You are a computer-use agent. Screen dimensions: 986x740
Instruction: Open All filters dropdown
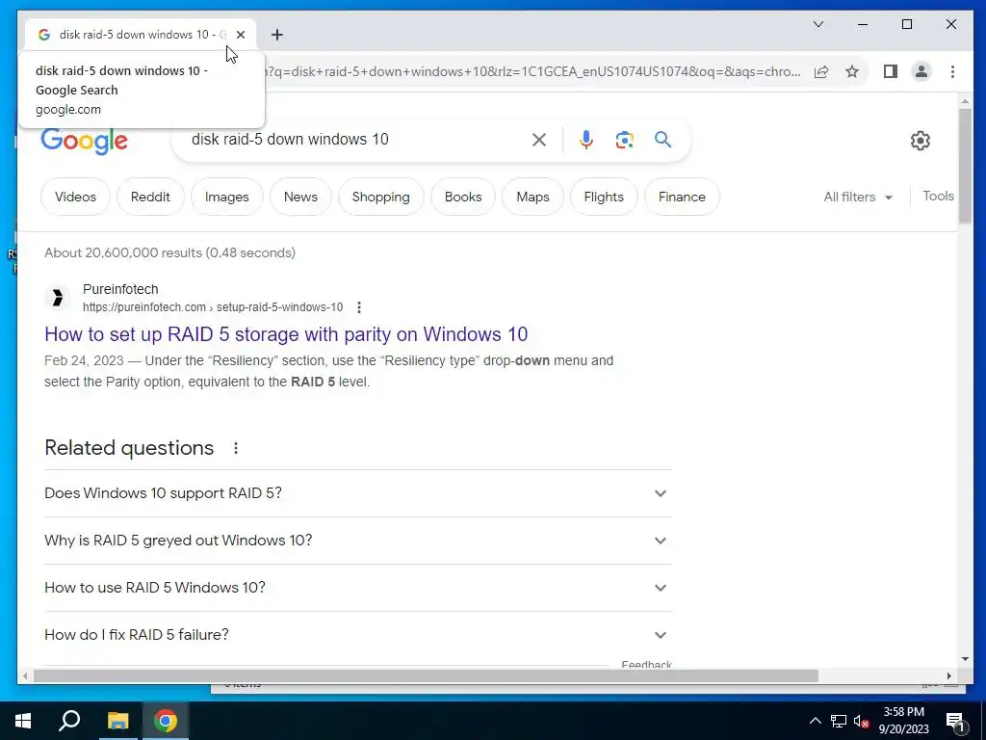(858, 197)
